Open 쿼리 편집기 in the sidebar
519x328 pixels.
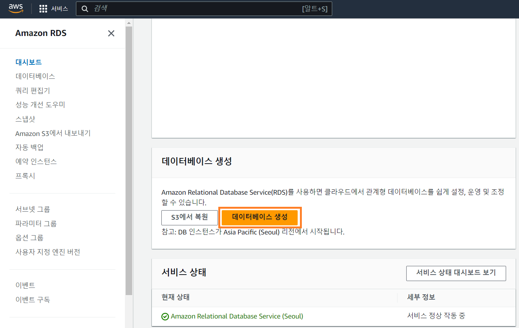pos(33,91)
